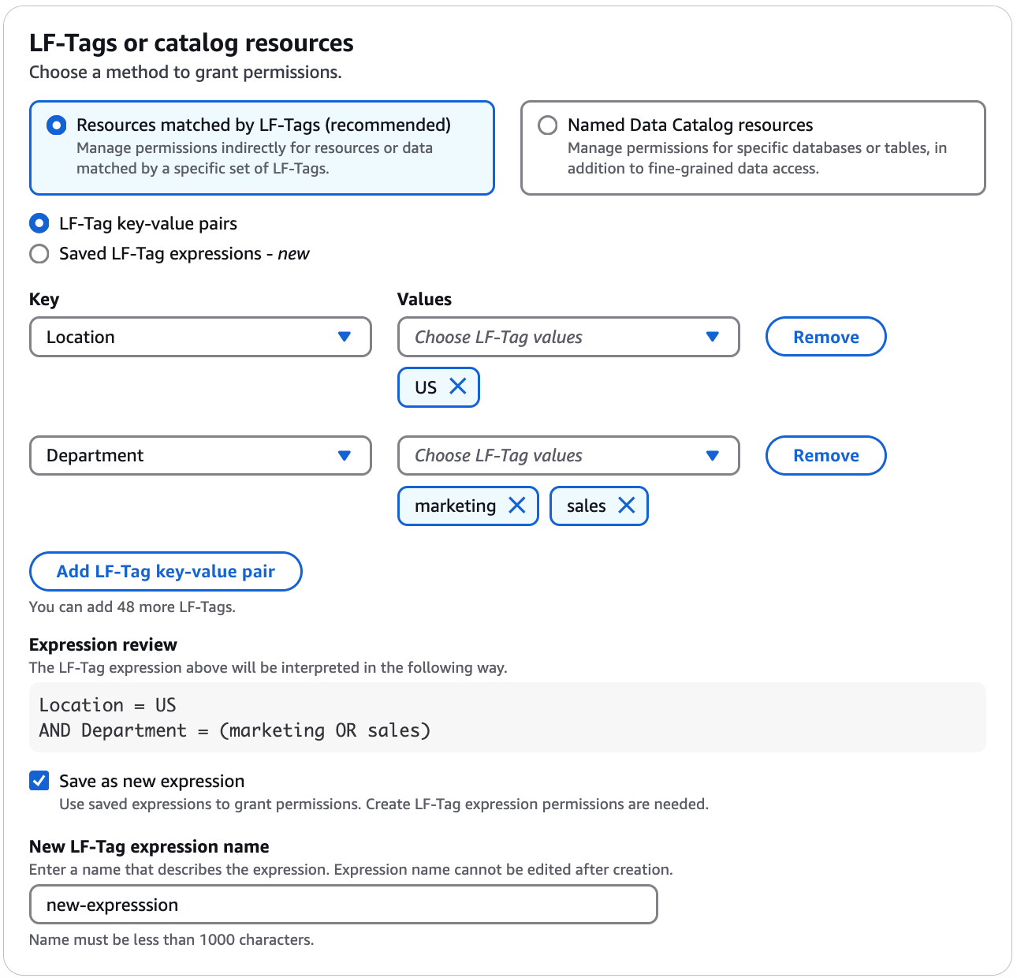Click the arrow on Department values selector
Screen dimensions: 1017x978
tap(713, 455)
